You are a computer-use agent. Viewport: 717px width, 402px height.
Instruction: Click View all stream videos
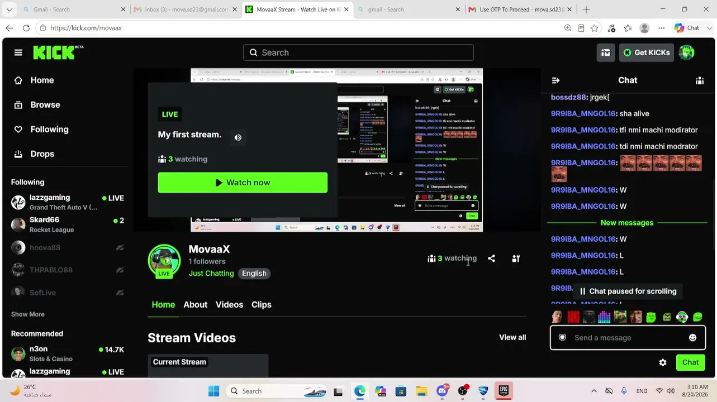(x=512, y=337)
